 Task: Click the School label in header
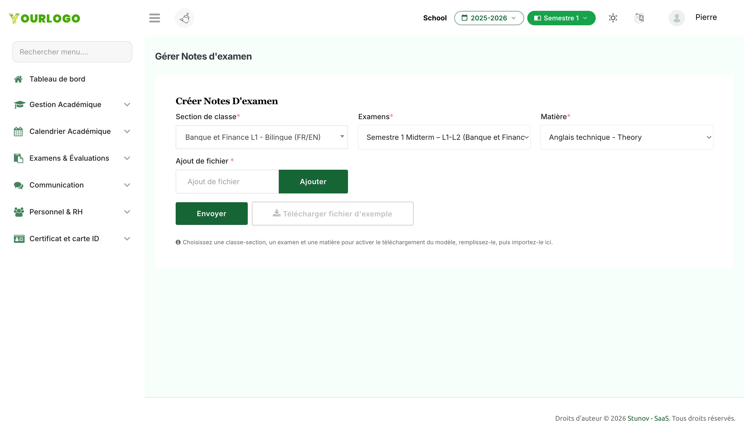435,18
